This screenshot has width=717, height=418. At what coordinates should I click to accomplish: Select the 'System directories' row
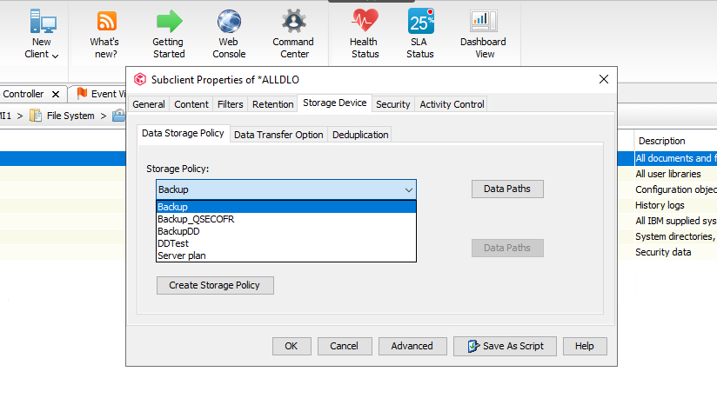point(676,236)
